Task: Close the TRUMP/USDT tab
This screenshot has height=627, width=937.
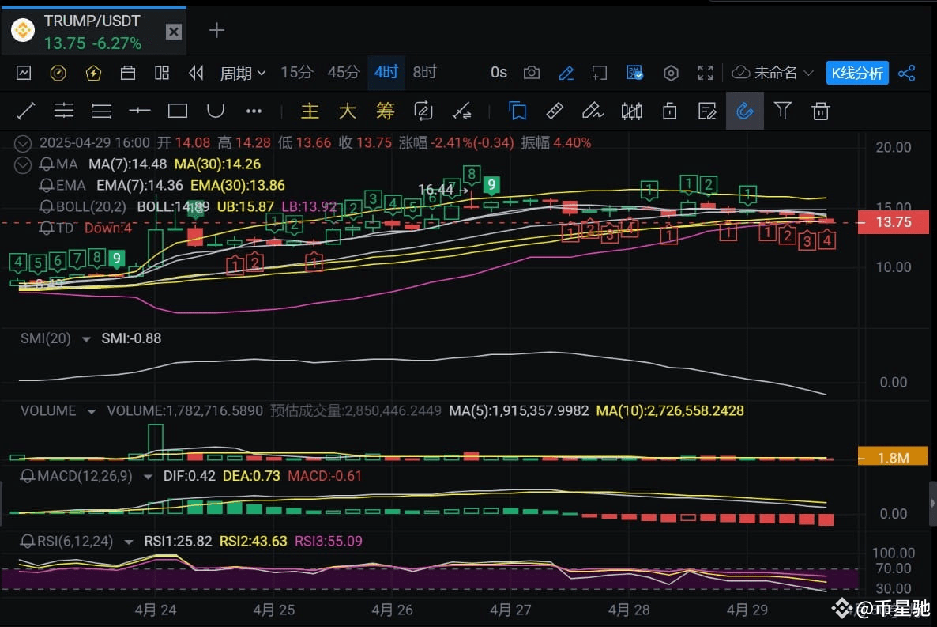Action: click(173, 32)
